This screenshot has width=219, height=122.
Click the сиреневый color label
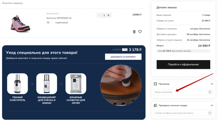(x=62, y=22)
